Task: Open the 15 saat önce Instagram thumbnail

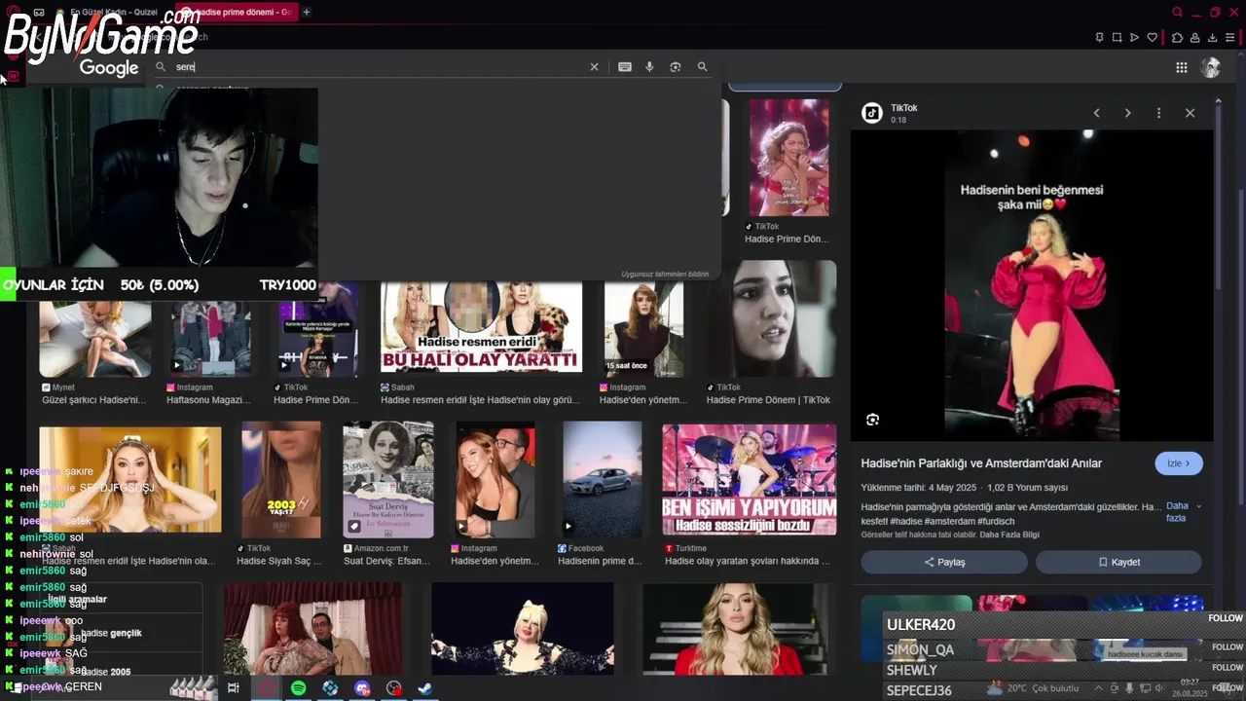Action: (643, 330)
